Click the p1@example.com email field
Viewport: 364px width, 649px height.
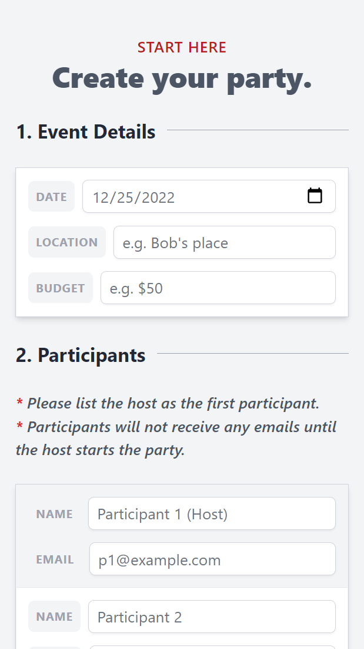(212, 559)
